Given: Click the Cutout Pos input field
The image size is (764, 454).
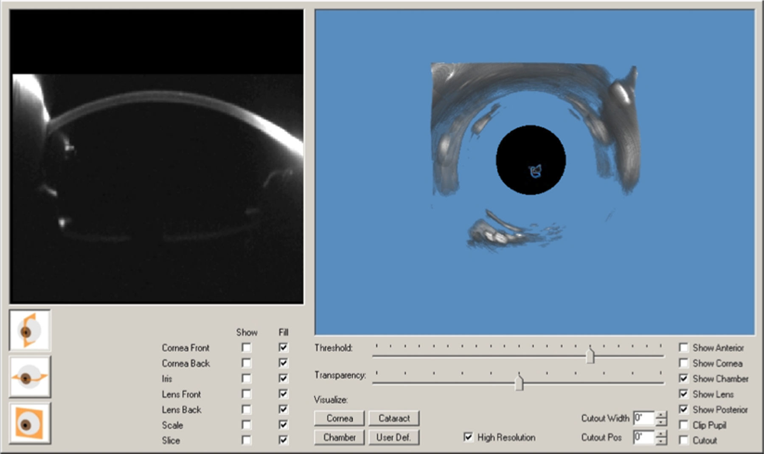Looking at the screenshot, I should tap(643, 437).
